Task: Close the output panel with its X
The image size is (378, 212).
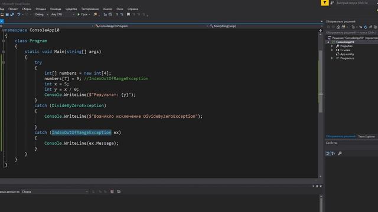Action: [x=321, y=186]
